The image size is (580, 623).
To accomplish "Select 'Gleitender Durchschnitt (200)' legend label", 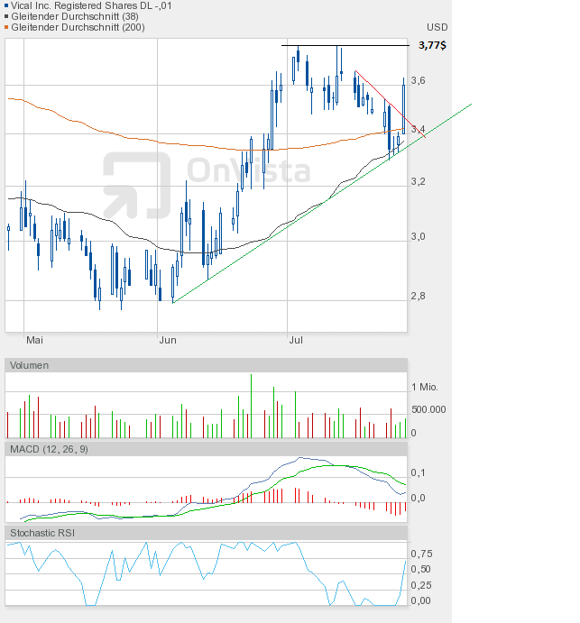I will coord(78,27).
